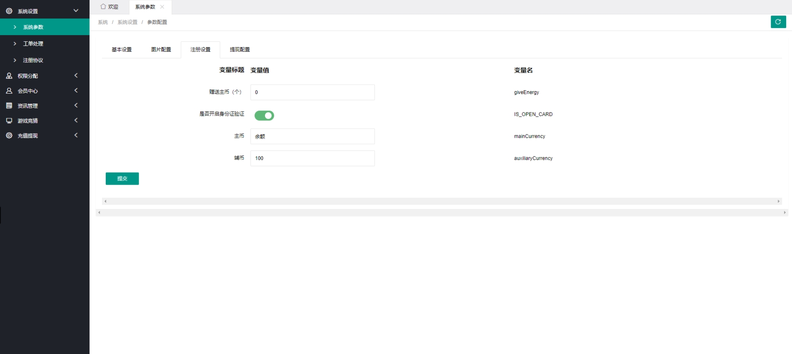Expand the 充值提现 menu arrow
The image size is (792, 354).
coord(76,135)
